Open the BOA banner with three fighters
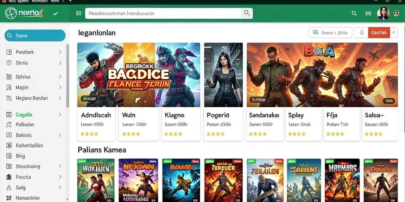Viewport: 405px width, 202px height. click(x=322, y=75)
